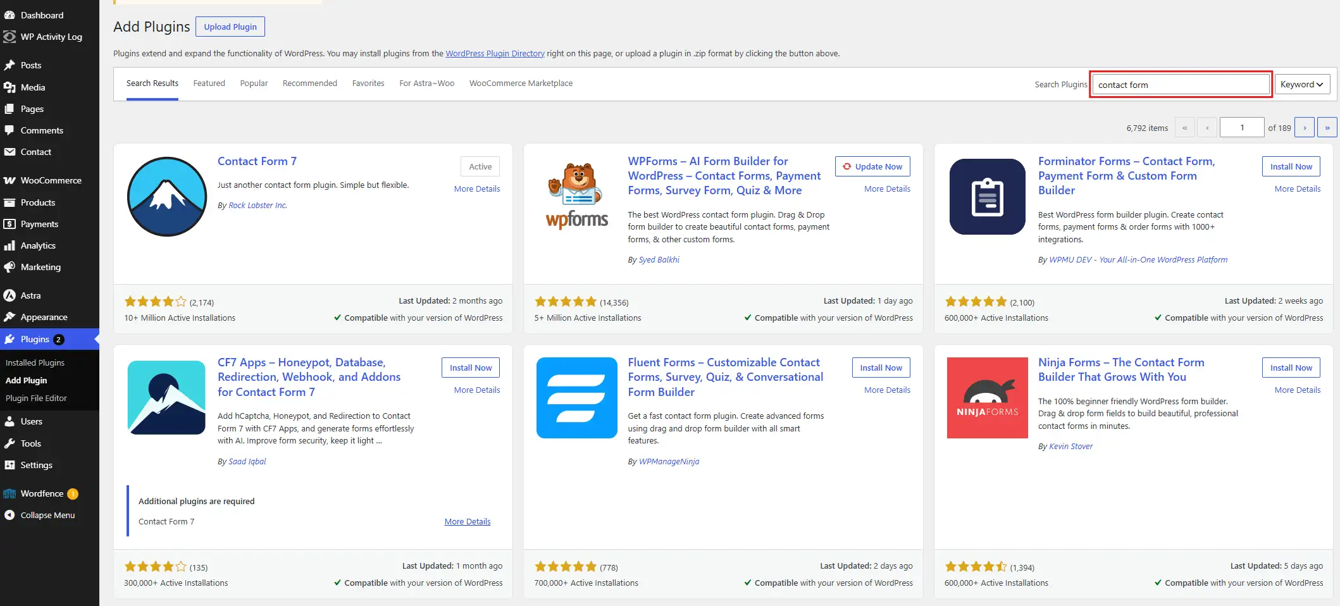Click the Contact envelope icon
The image size is (1340, 606).
pyautogui.click(x=9, y=152)
